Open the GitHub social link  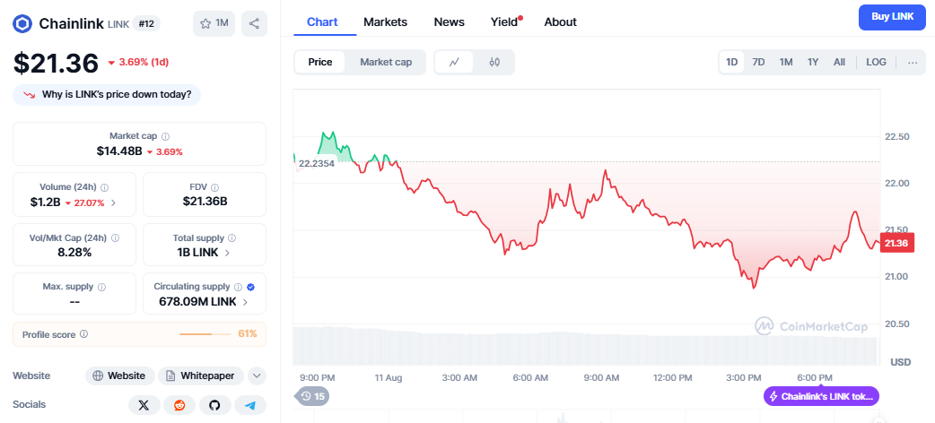click(x=214, y=405)
